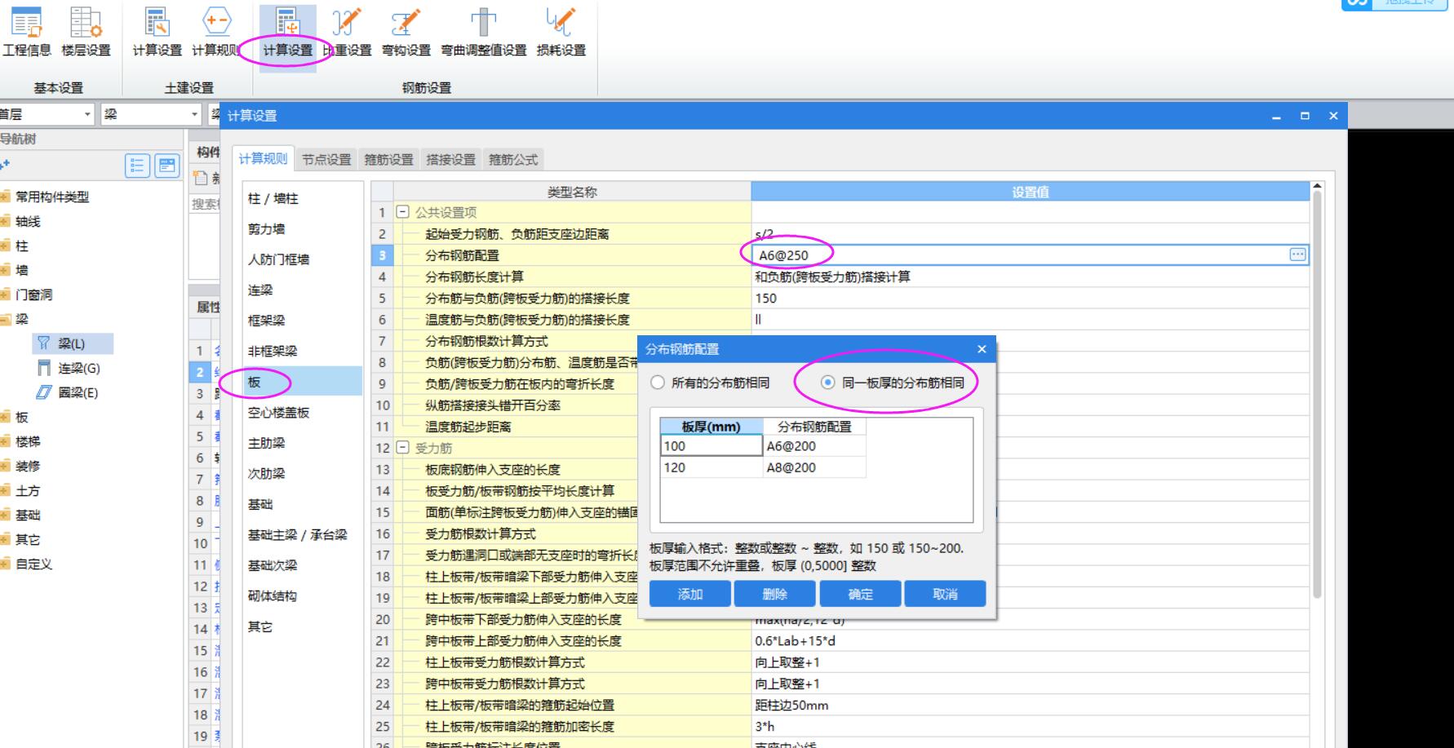Open 弯钩设置 hook settings

(406, 33)
